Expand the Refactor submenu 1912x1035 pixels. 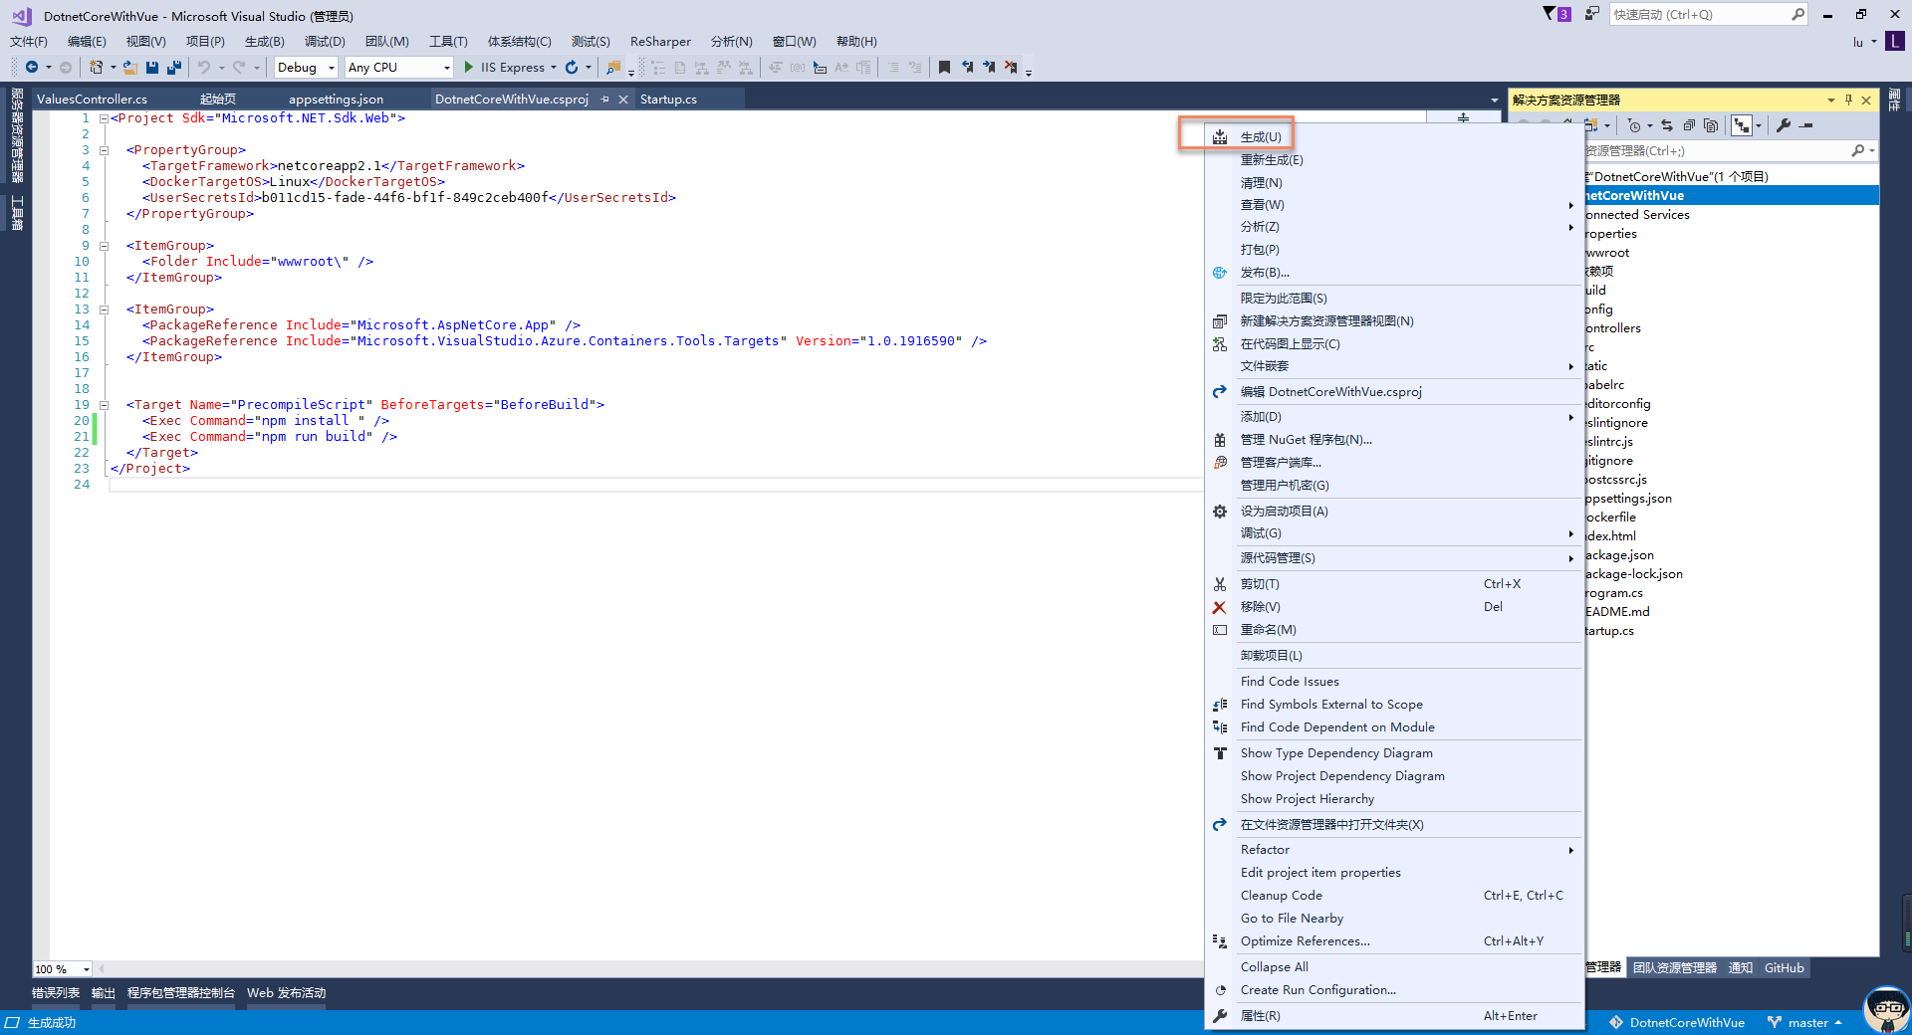point(1394,850)
